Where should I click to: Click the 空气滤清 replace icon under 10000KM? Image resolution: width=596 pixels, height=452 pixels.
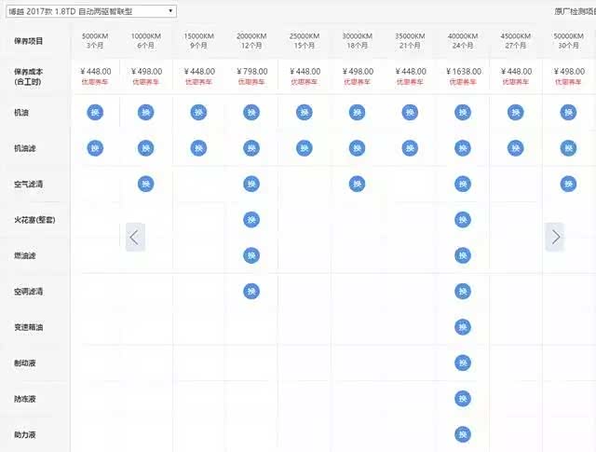pyautogui.click(x=146, y=184)
